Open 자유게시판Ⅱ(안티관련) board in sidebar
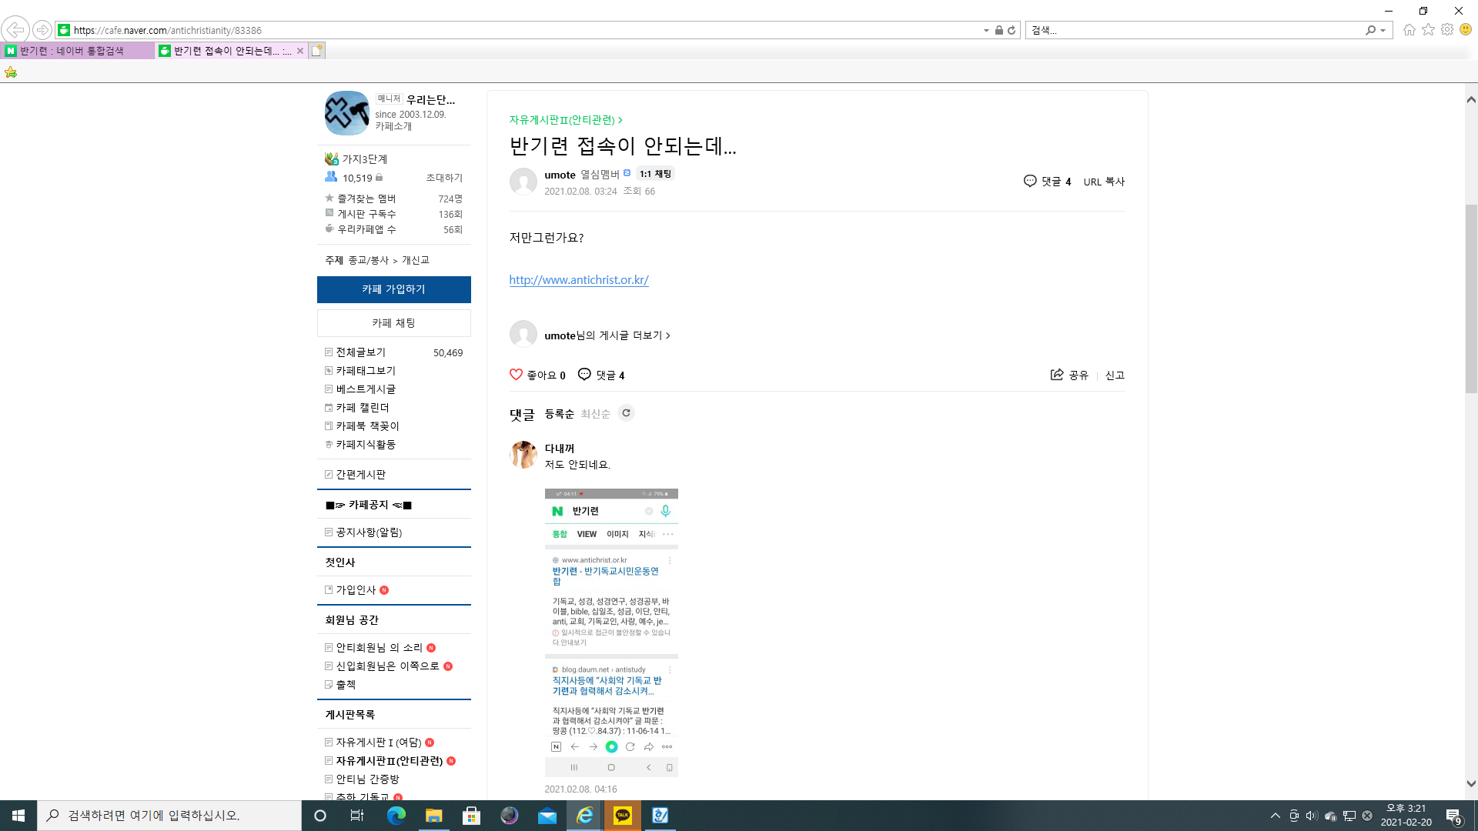Screen dimensions: 1478x831 [389, 761]
